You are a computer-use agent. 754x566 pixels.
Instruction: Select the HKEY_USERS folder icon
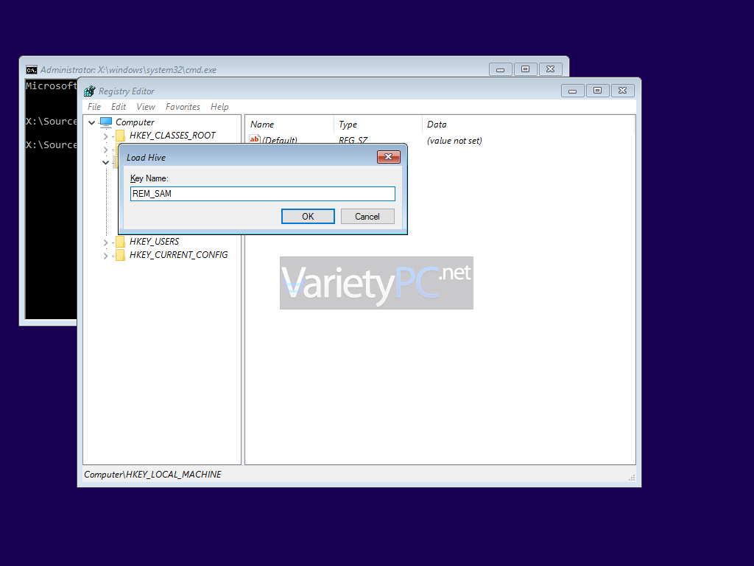[x=120, y=242]
